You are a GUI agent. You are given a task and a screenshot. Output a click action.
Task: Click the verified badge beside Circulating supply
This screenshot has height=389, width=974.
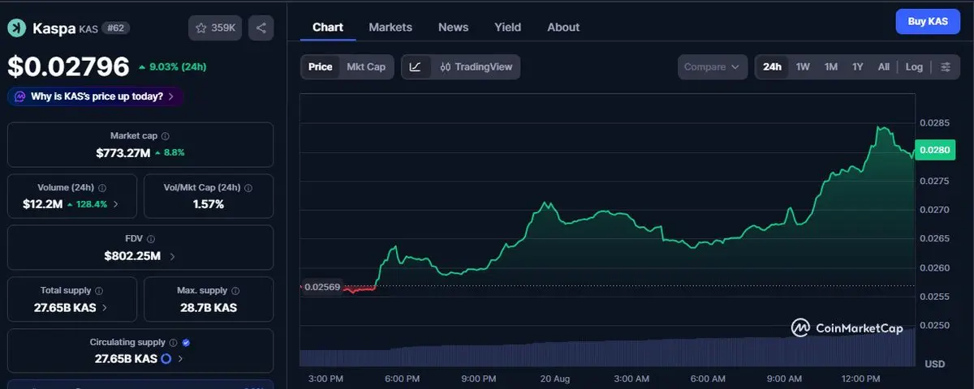(187, 343)
